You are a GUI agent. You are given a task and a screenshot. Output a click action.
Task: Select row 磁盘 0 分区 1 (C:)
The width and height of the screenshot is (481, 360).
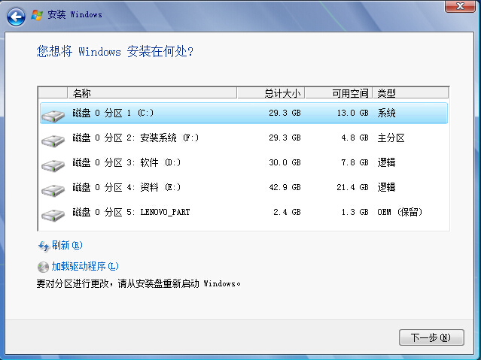[x=244, y=113]
